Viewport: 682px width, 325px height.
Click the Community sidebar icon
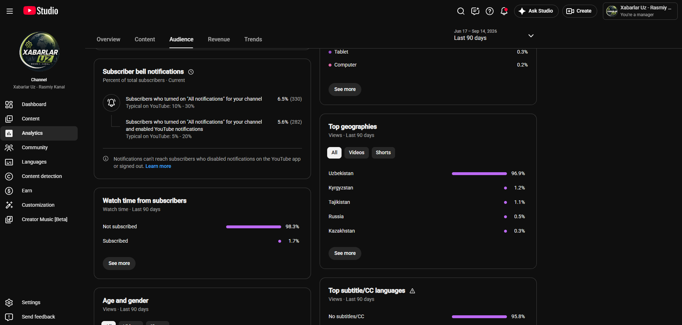[x=9, y=148]
